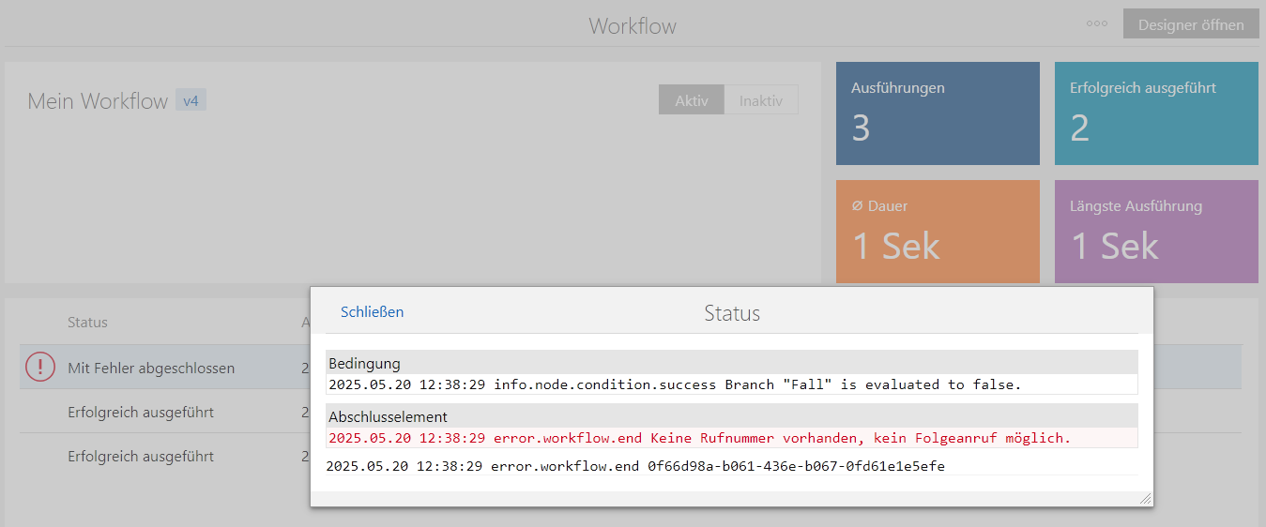Open the orange Ø Dauer tile
Image resolution: width=1266 pixels, height=527 pixels.
pyautogui.click(x=938, y=231)
